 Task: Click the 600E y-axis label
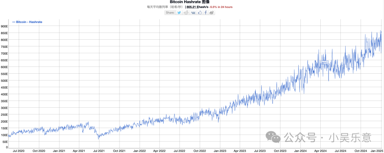tap(4, 67)
